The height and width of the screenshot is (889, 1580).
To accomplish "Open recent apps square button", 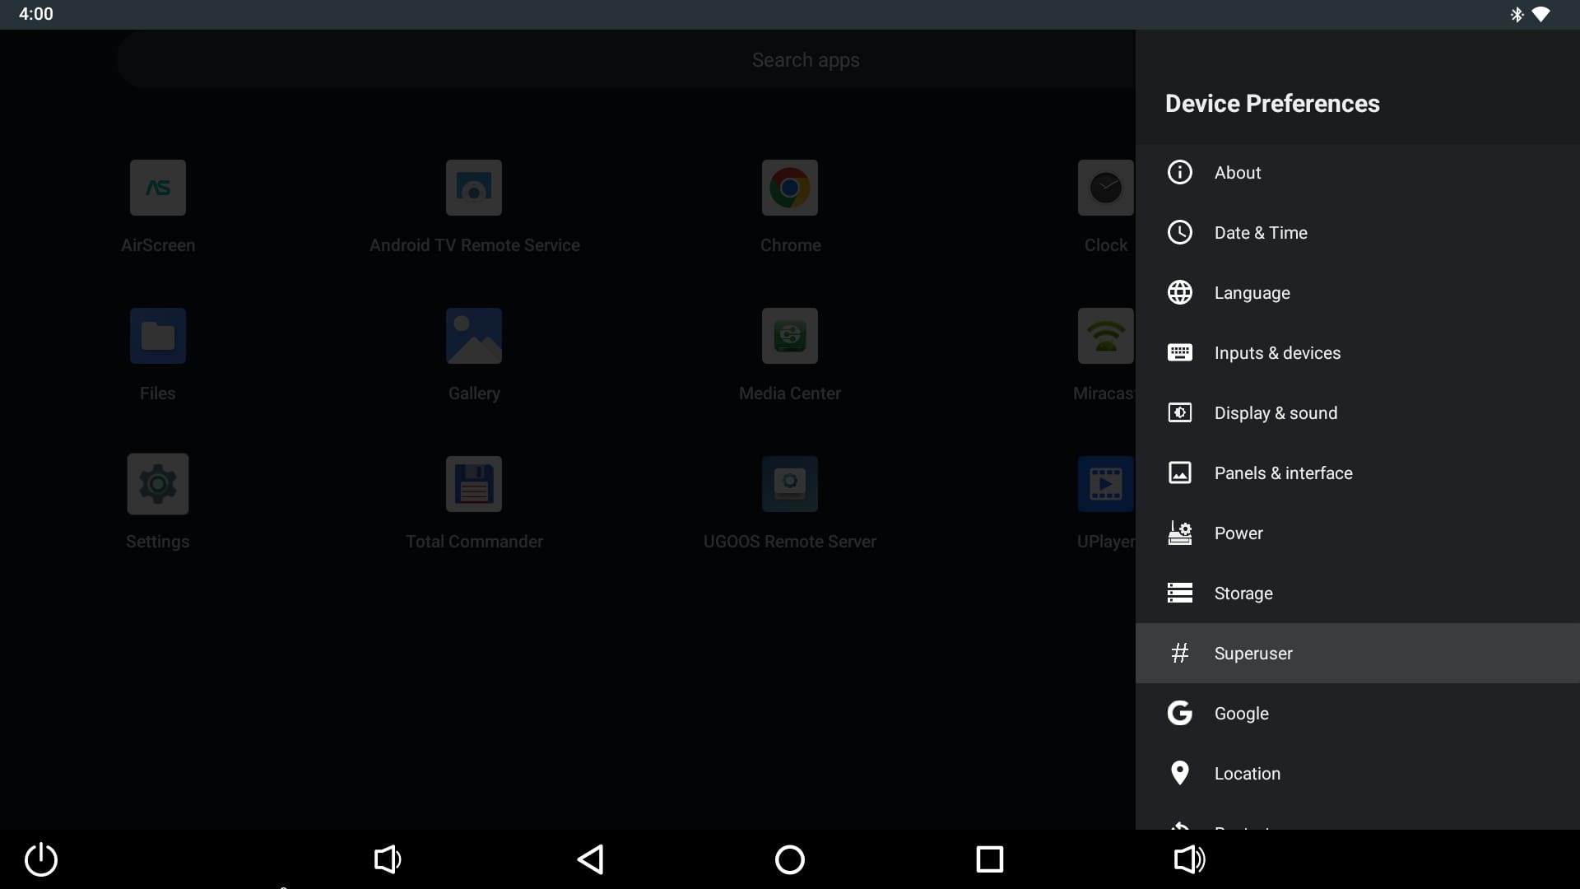I will point(989,859).
